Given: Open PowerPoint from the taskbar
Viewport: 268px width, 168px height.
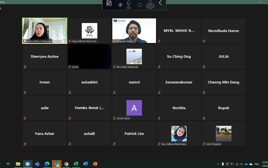Looking at the screenshot, I should [95, 164].
